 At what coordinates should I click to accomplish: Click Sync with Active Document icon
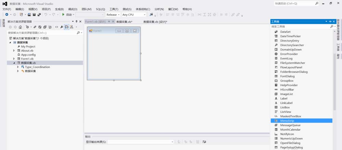(35, 27)
